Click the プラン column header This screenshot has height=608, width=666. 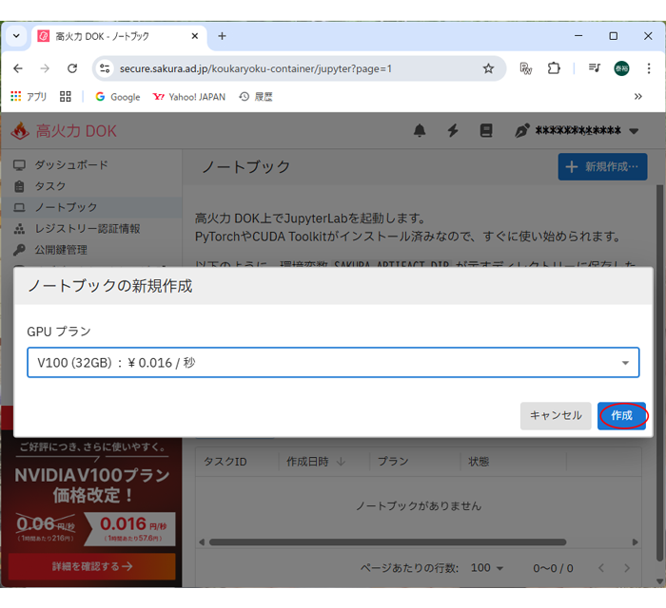tap(393, 462)
